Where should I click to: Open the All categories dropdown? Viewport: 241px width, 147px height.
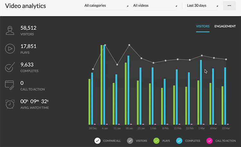click(106, 6)
